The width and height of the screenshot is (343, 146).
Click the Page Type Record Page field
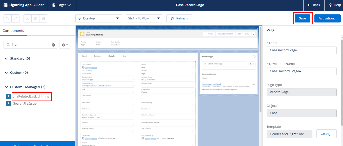(x=302, y=92)
